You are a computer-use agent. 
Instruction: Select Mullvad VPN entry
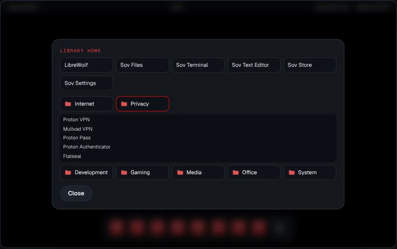tap(77, 129)
